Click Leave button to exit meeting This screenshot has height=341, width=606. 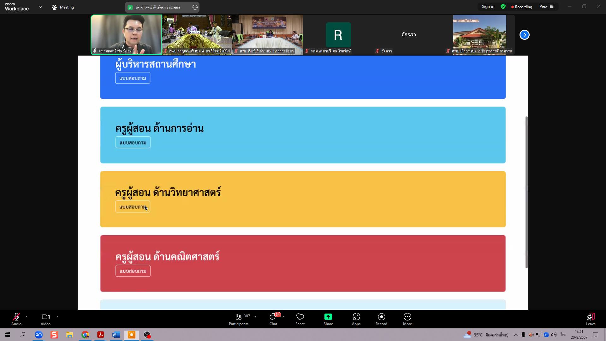(590, 319)
